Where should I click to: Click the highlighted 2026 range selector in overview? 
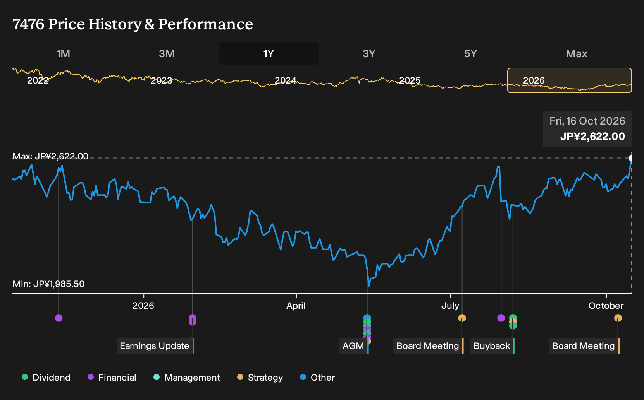(x=570, y=80)
